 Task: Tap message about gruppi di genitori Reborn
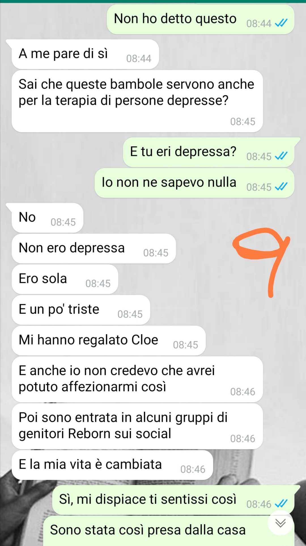137,426
